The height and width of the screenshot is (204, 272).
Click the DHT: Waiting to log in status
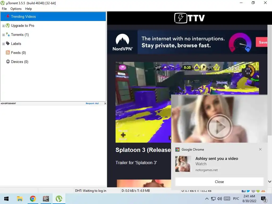(91, 191)
